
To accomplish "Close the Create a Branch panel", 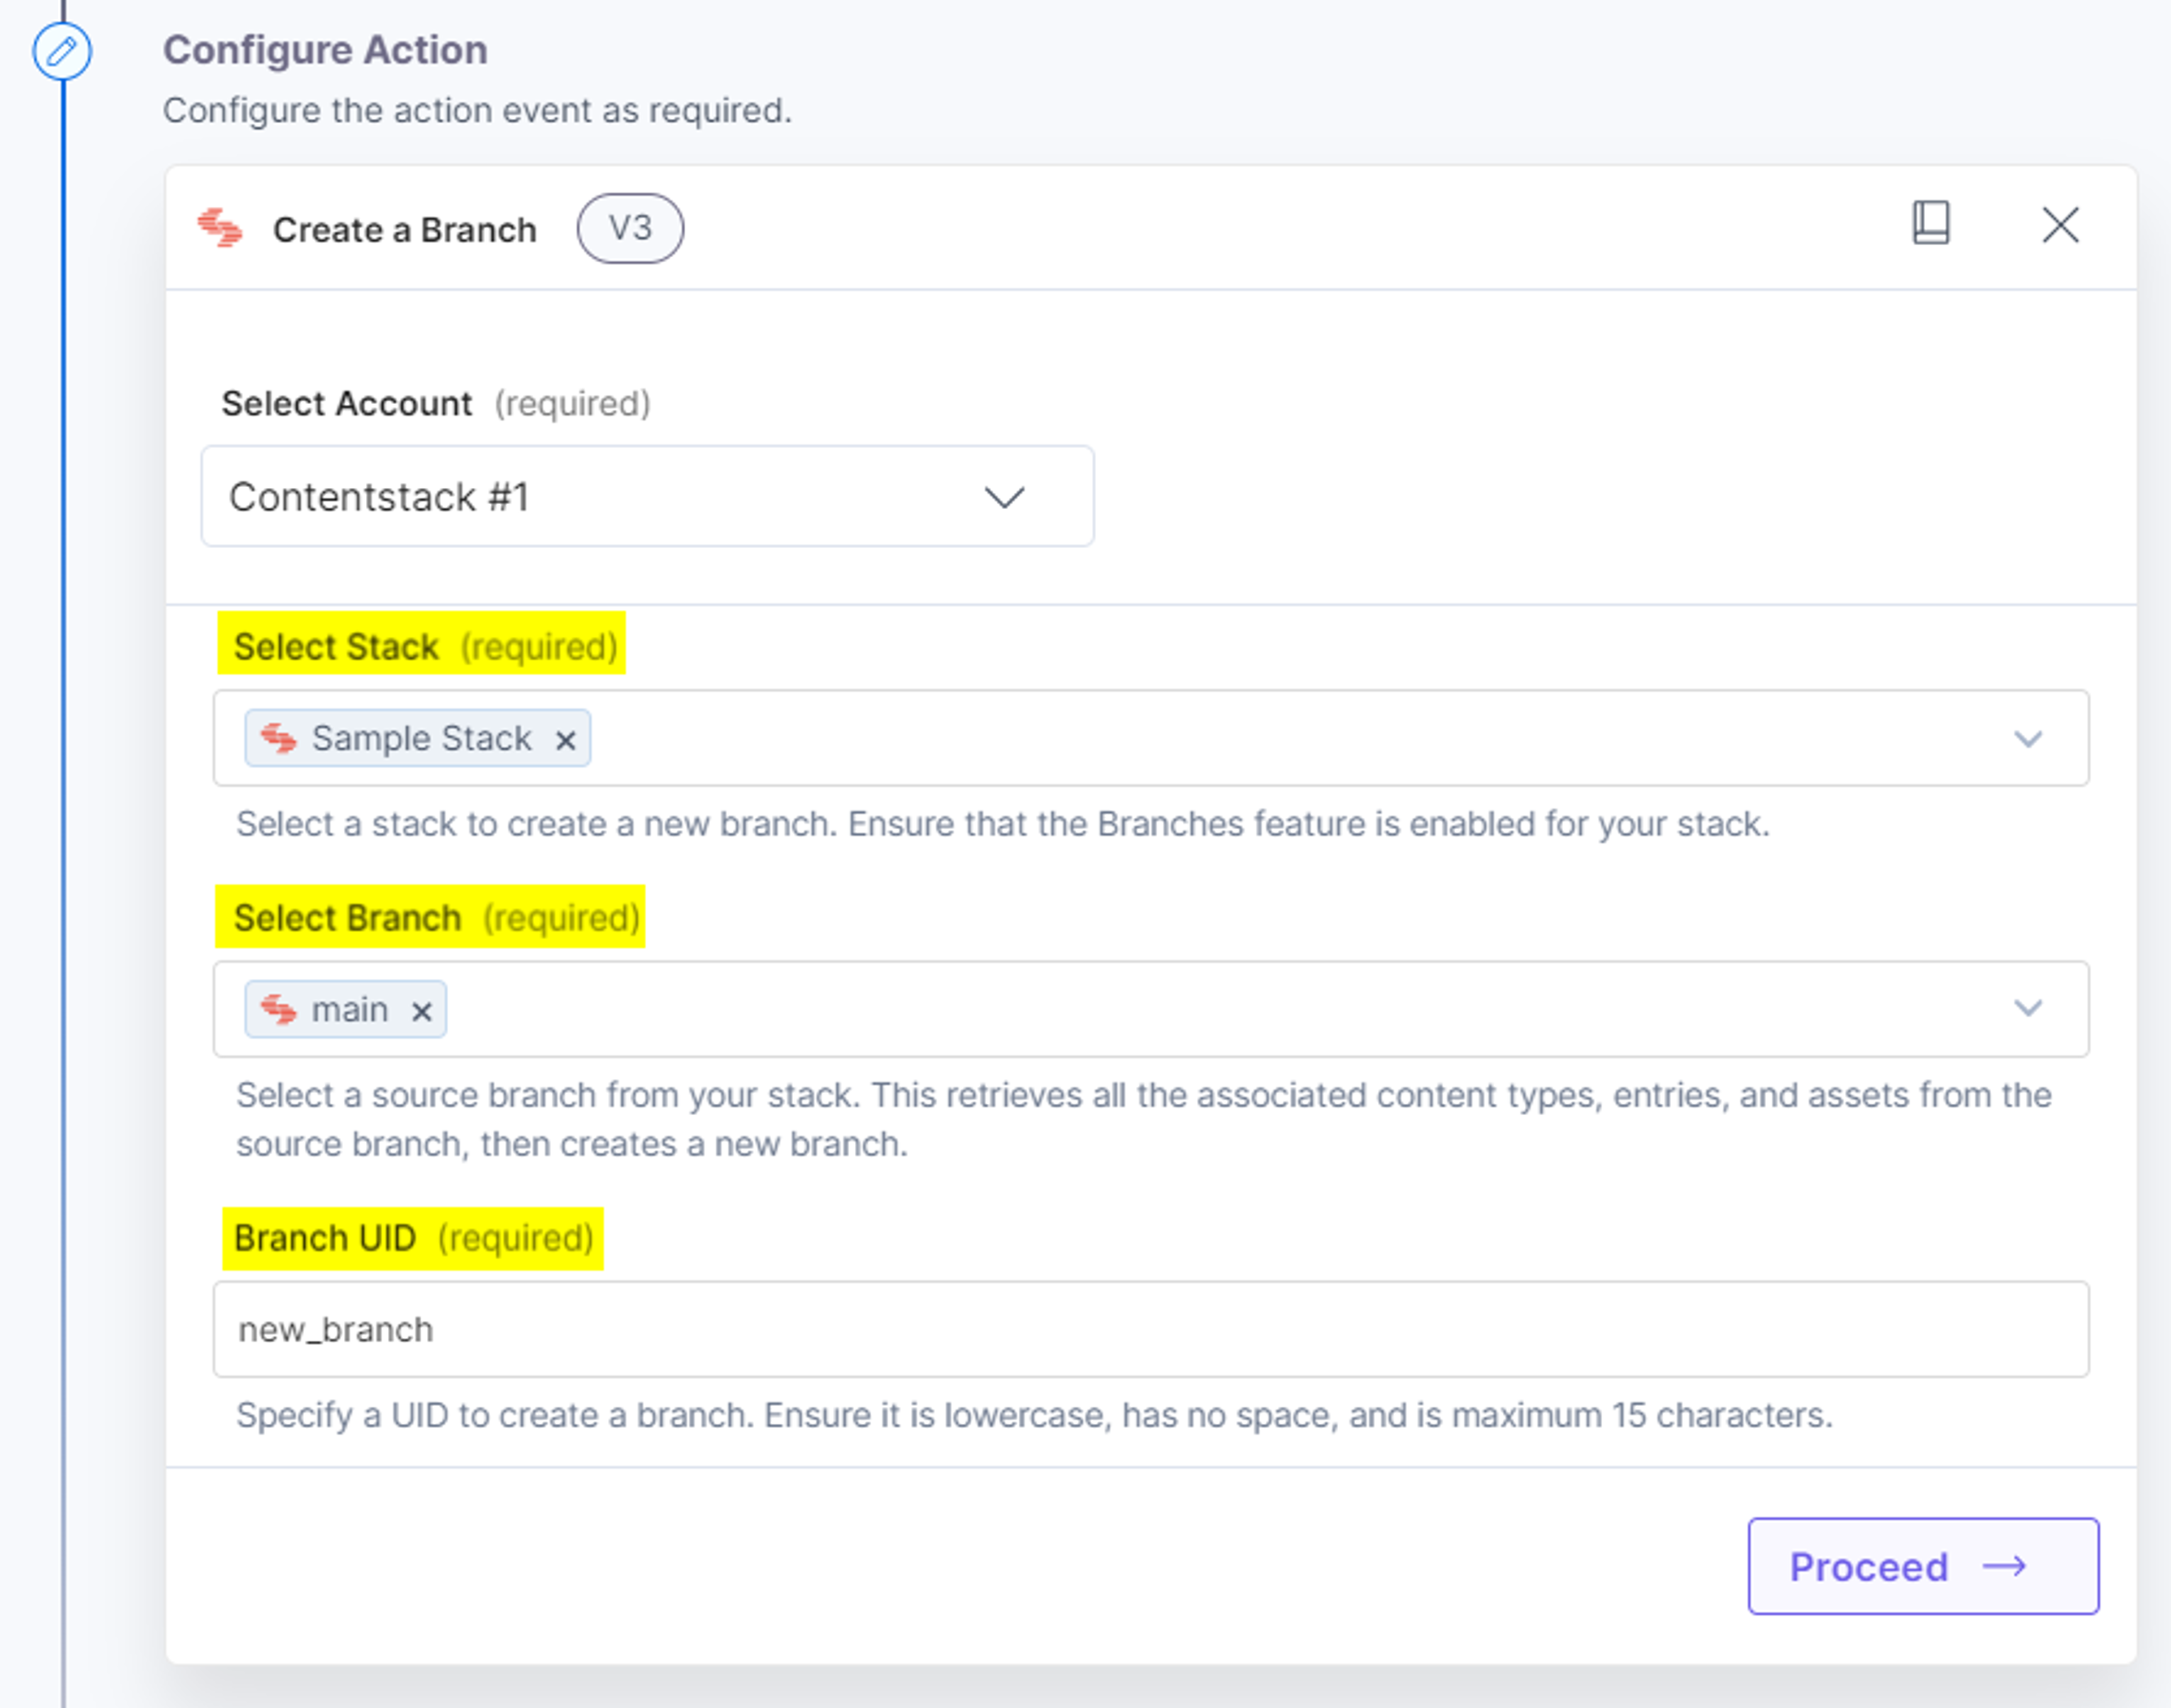I will tap(2060, 225).
